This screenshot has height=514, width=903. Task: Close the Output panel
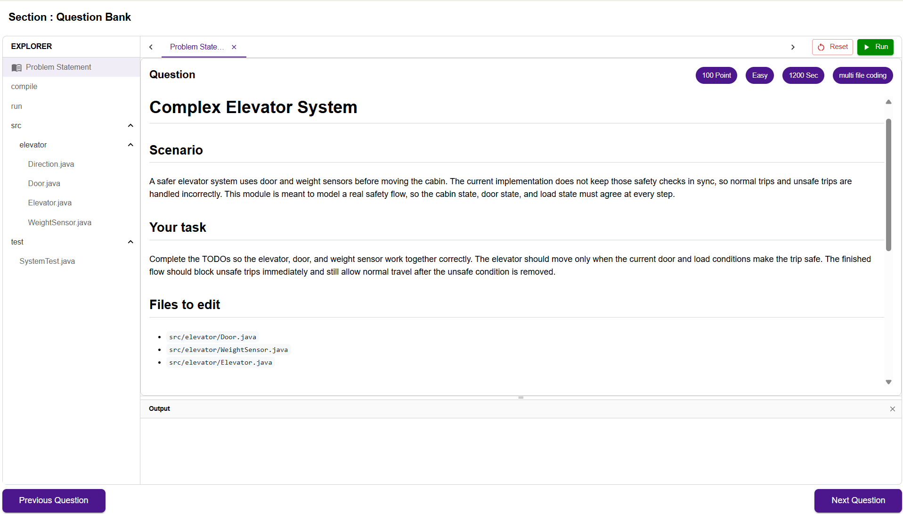(892, 409)
